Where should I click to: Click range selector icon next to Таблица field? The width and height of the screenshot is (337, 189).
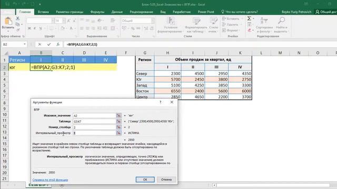click(118, 121)
